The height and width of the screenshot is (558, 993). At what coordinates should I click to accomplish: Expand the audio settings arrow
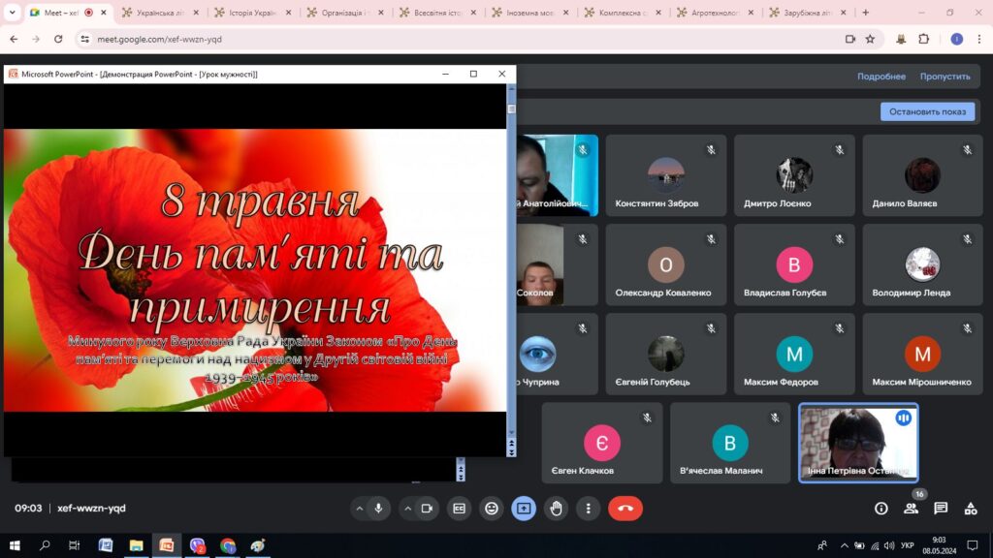click(x=360, y=508)
